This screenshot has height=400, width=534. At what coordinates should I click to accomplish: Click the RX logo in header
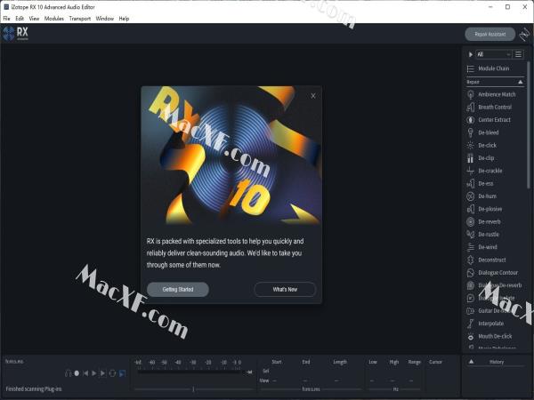[16, 34]
